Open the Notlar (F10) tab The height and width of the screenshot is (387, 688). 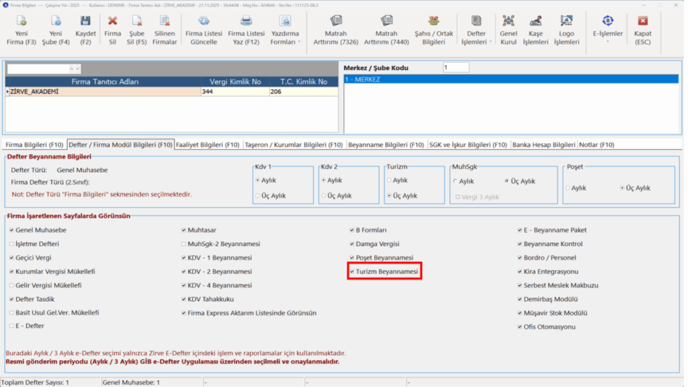tap(597, 145)
